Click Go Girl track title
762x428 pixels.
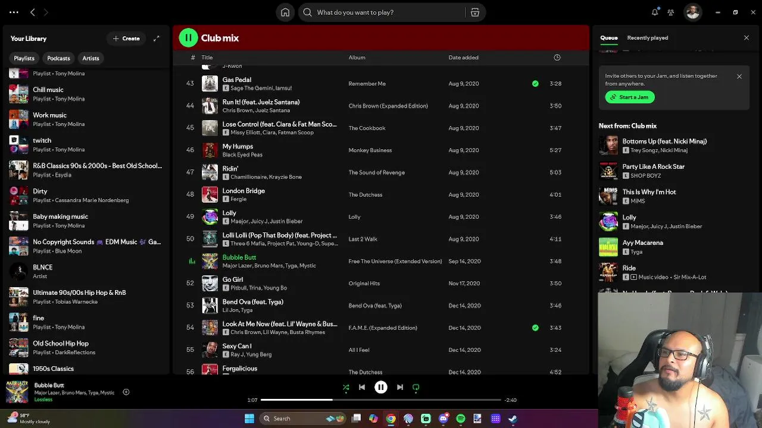232,279
